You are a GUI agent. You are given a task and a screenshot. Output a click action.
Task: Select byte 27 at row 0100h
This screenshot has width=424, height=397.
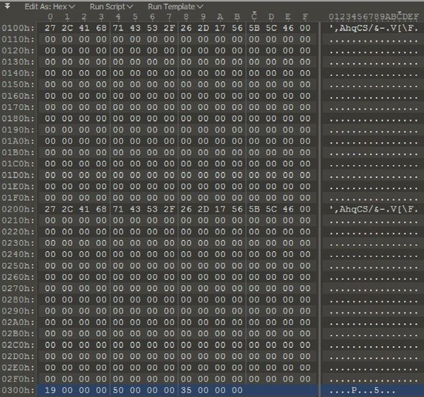(50, 28)
